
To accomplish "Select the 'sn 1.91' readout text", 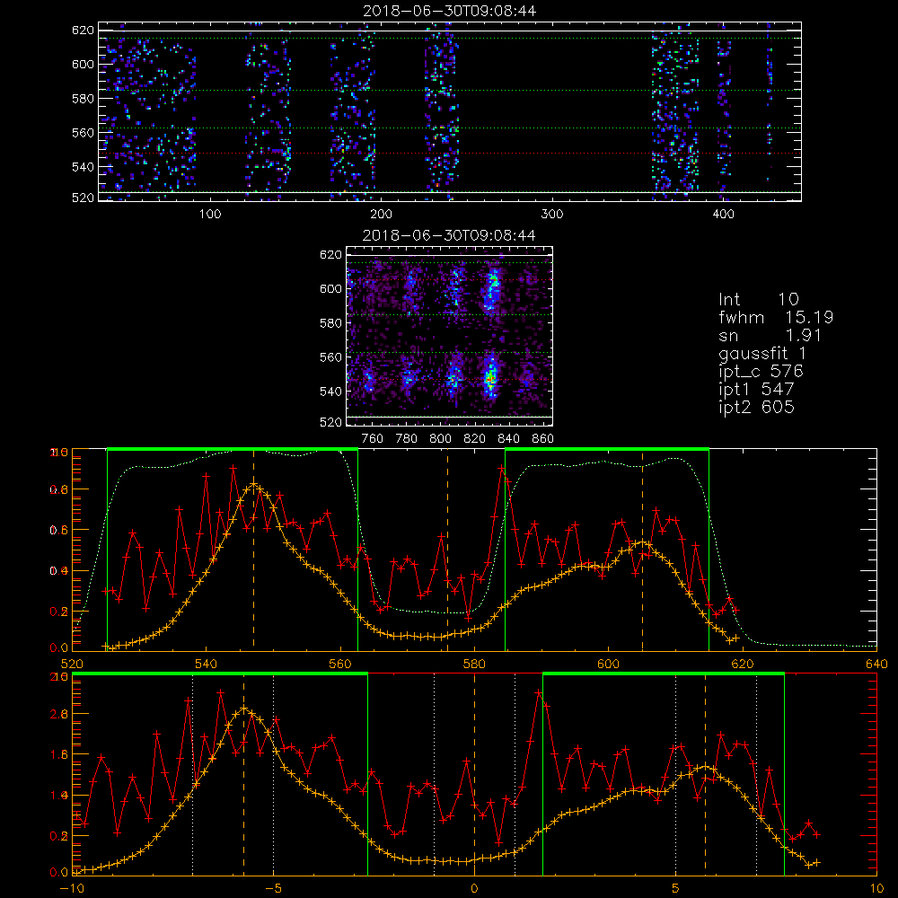I will 770,335.
